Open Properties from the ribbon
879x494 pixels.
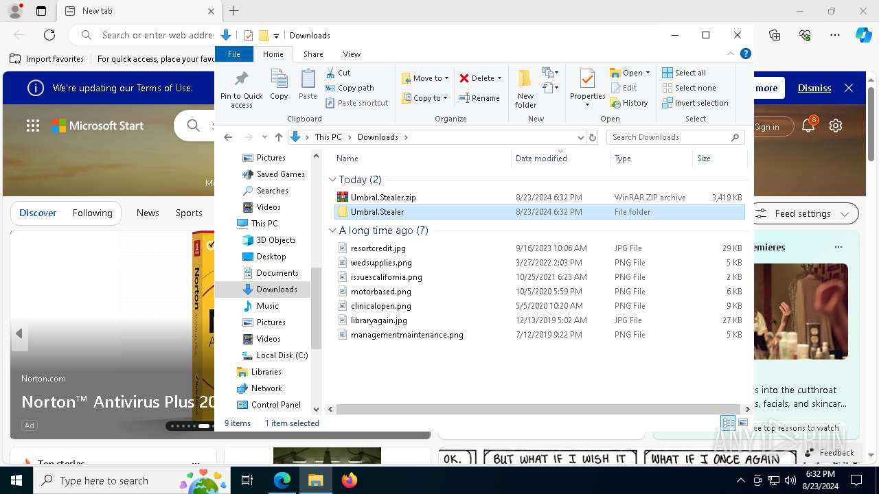point(587,89)
